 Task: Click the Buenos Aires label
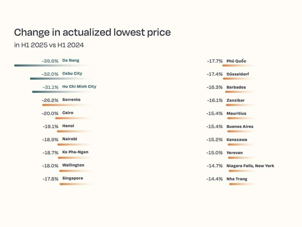[x=240, y=127]
